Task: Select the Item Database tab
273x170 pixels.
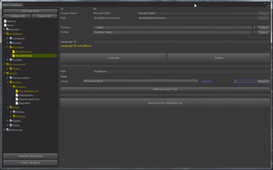Action: click(x=12, y=5)
